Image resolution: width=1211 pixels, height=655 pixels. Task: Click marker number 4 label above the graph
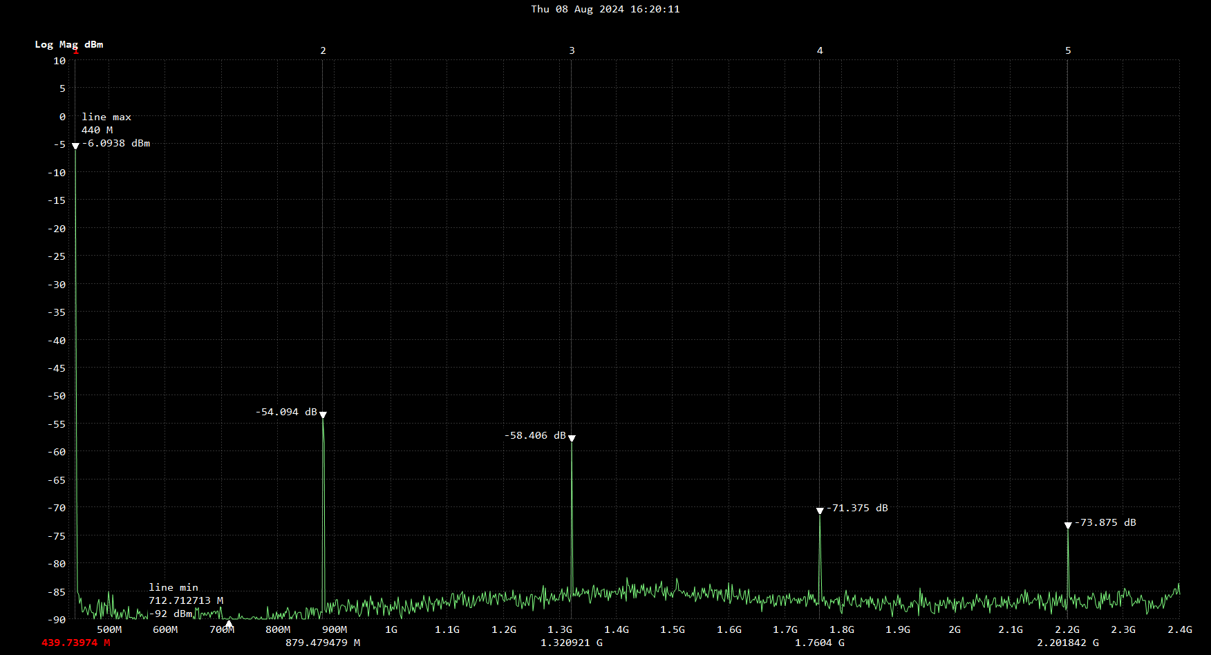click(x=820, y=50)
